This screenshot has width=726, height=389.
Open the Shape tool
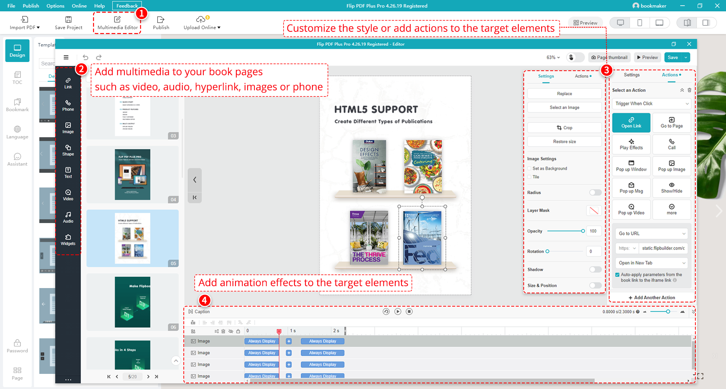point(68,150)
